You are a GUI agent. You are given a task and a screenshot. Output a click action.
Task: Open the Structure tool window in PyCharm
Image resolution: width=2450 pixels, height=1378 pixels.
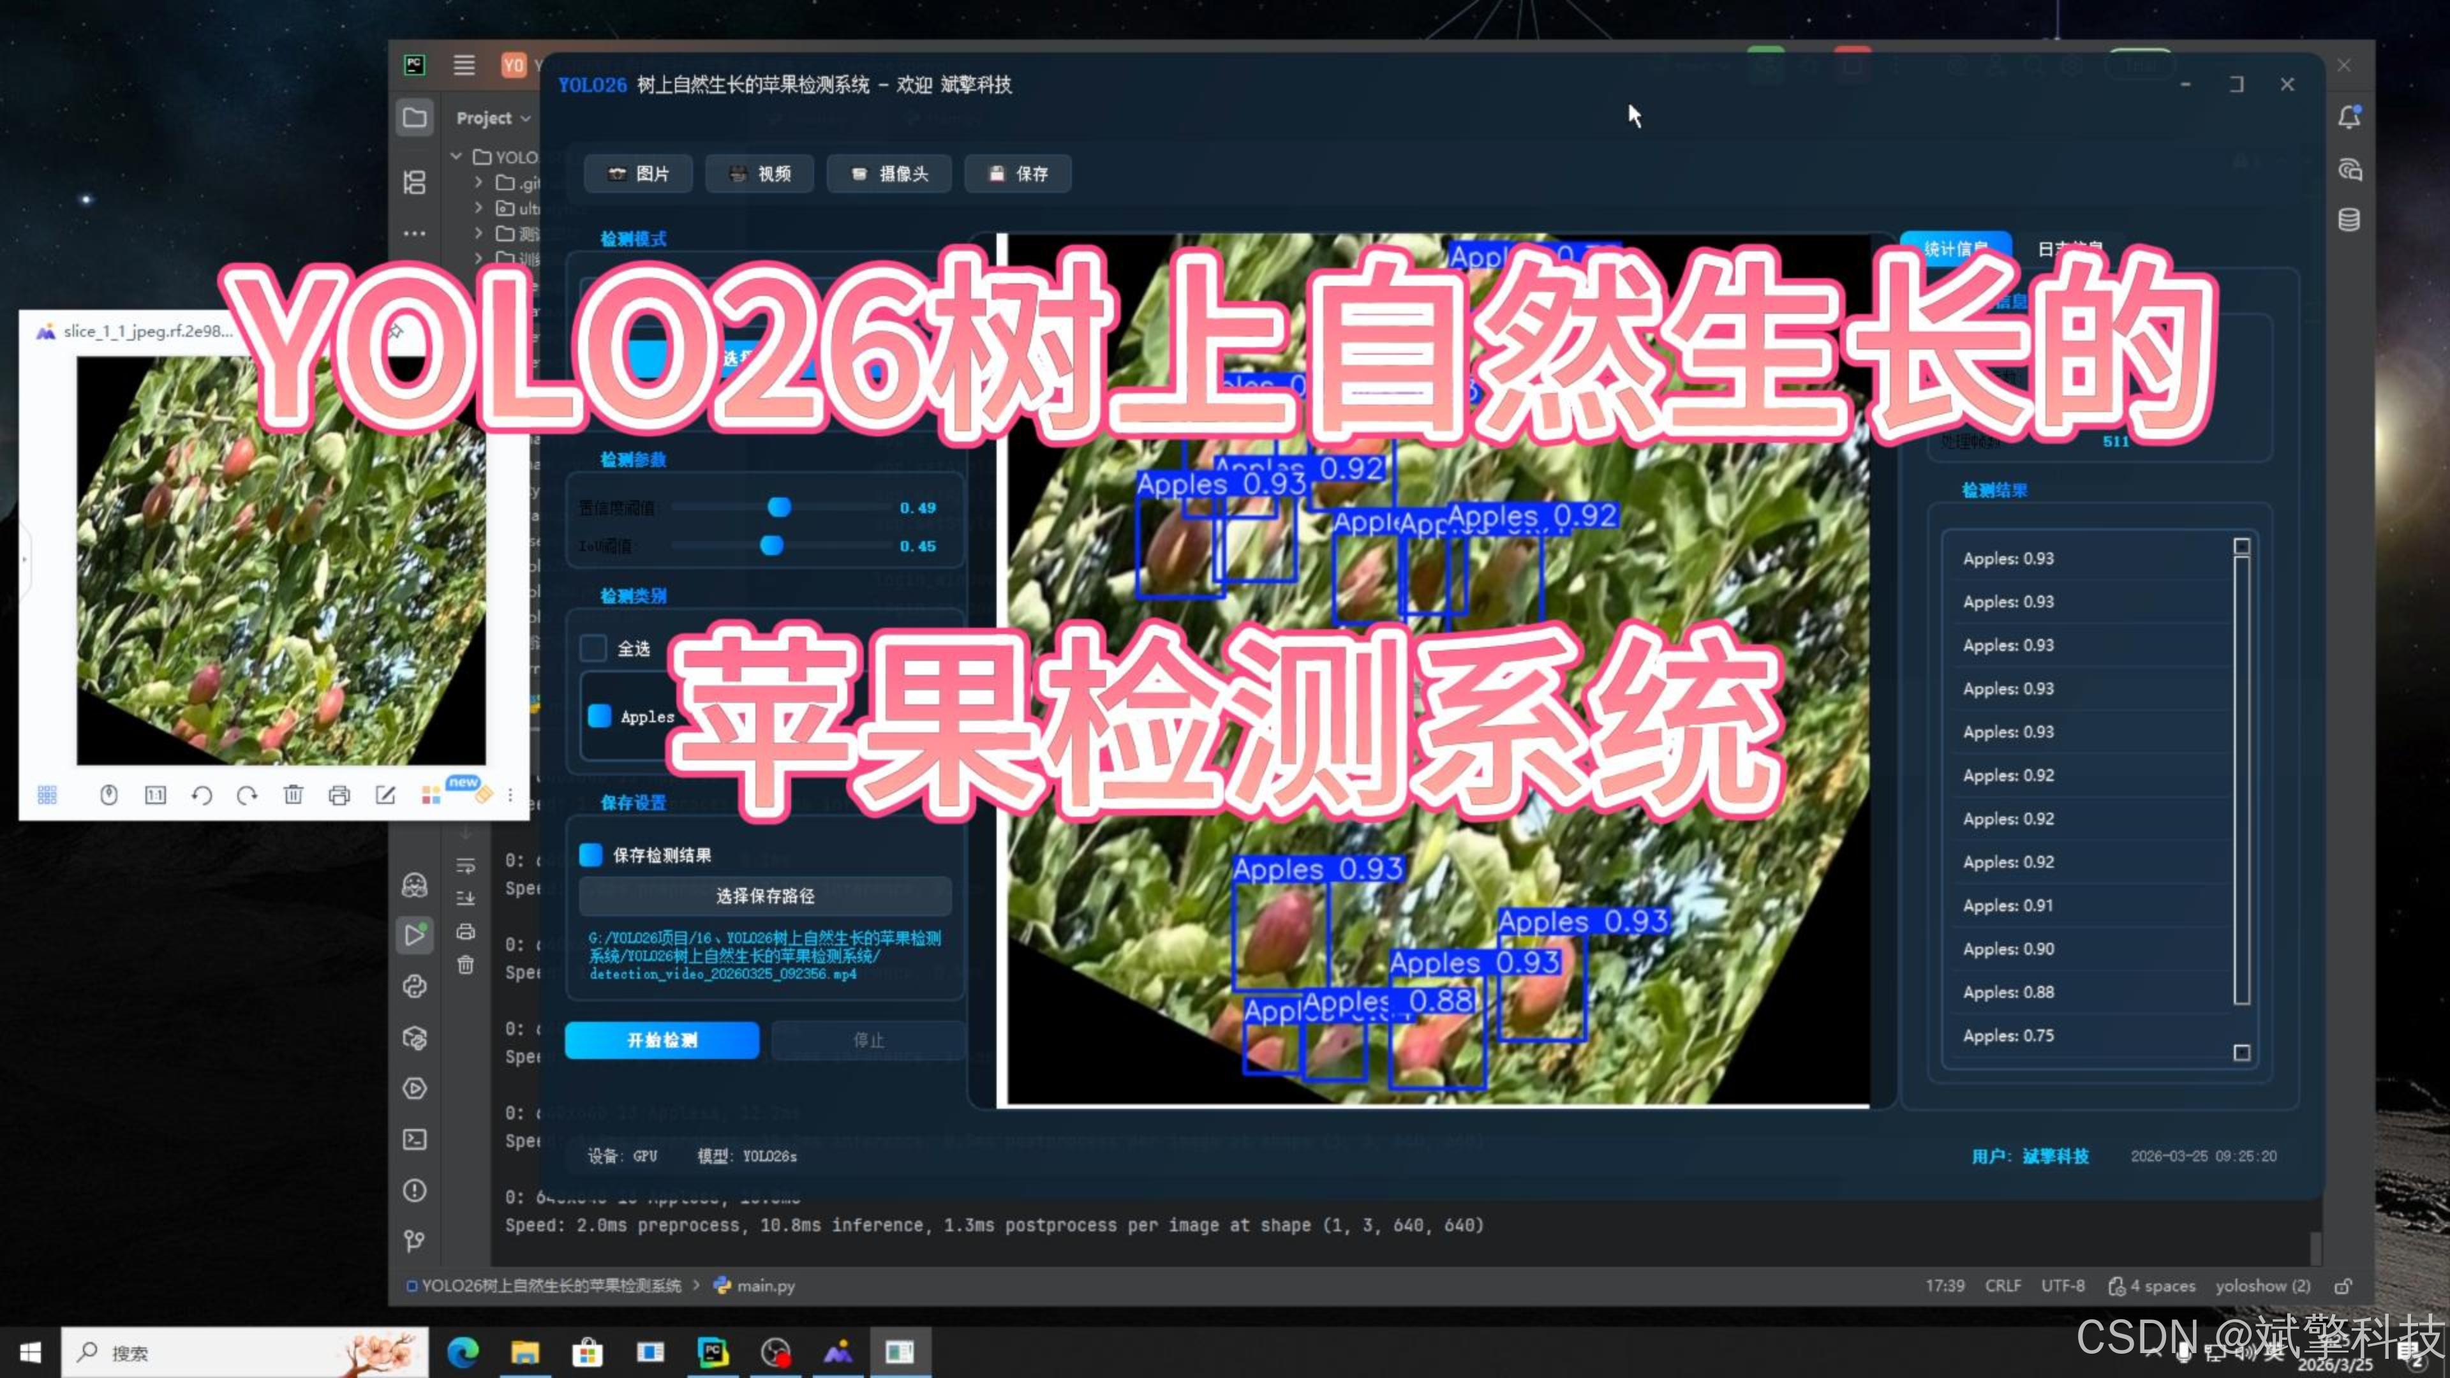coord(415,182)
